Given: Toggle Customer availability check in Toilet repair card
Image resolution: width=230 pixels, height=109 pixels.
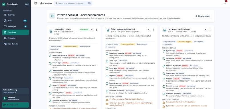Looking at the screenshot, I should tap(107, 91).
